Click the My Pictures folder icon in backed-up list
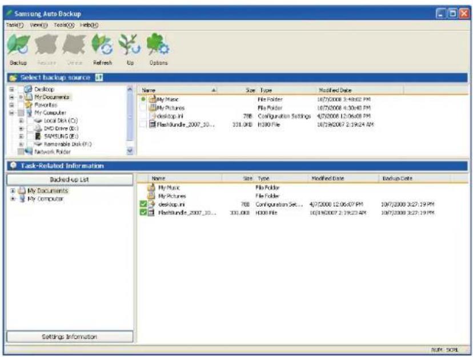This screenshot has width=473, height=357. coord(151,196)
